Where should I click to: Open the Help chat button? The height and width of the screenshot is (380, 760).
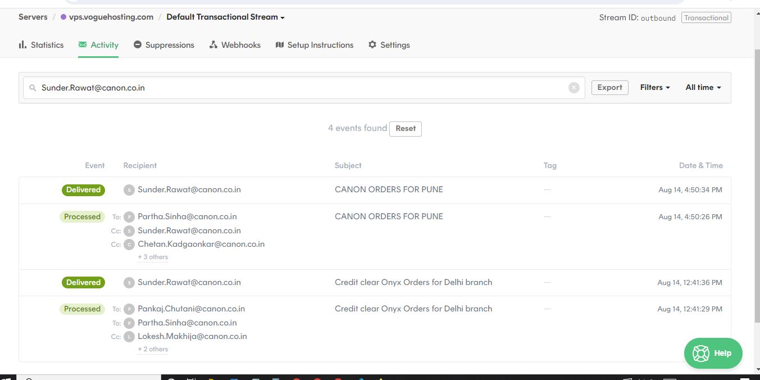coord(713,353)
